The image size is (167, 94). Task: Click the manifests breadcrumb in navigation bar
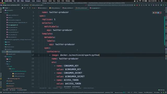pyautogui.click(x=26, y=5)
